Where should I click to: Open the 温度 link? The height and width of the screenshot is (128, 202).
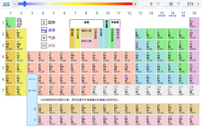click(x=6, y=4)
